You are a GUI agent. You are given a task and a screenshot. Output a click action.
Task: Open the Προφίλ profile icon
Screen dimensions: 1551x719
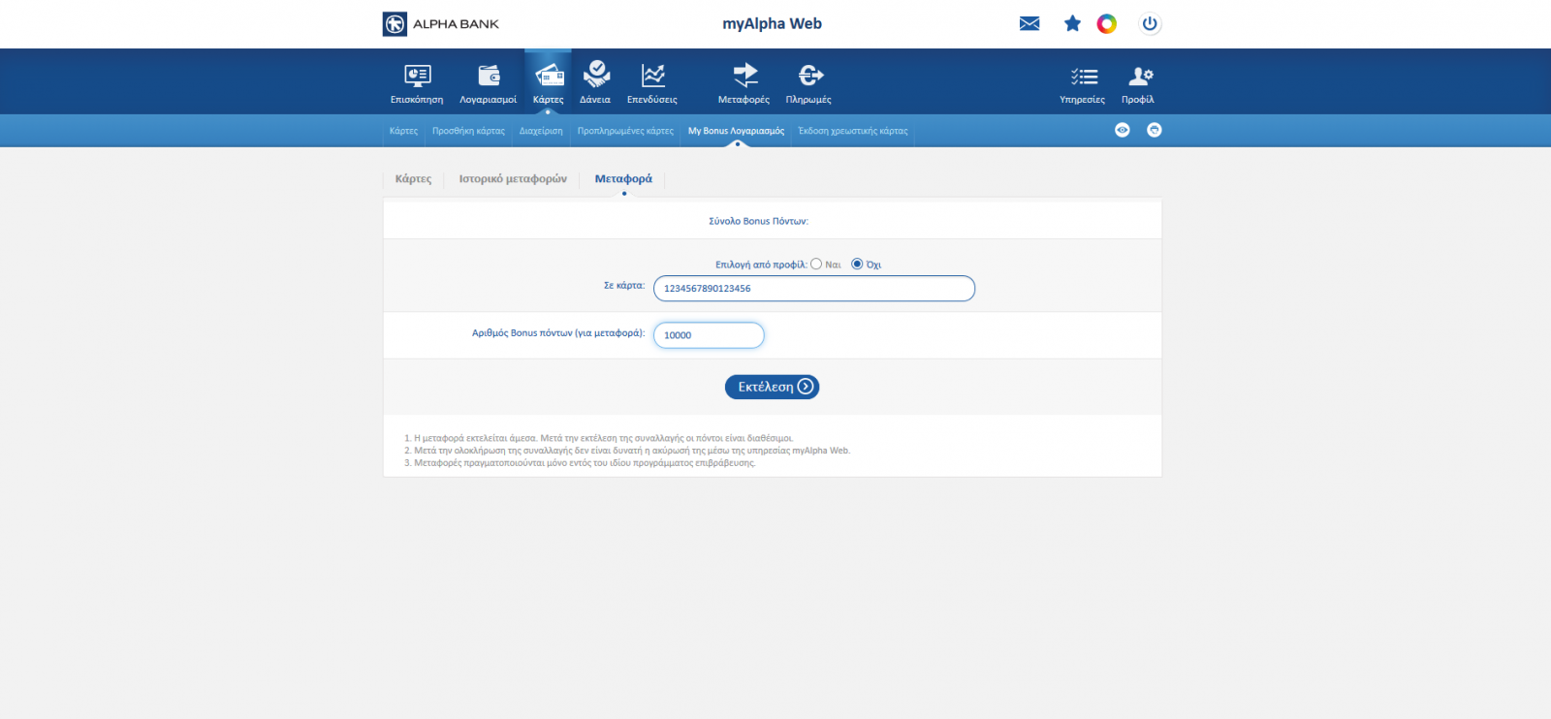(1139, 77)
